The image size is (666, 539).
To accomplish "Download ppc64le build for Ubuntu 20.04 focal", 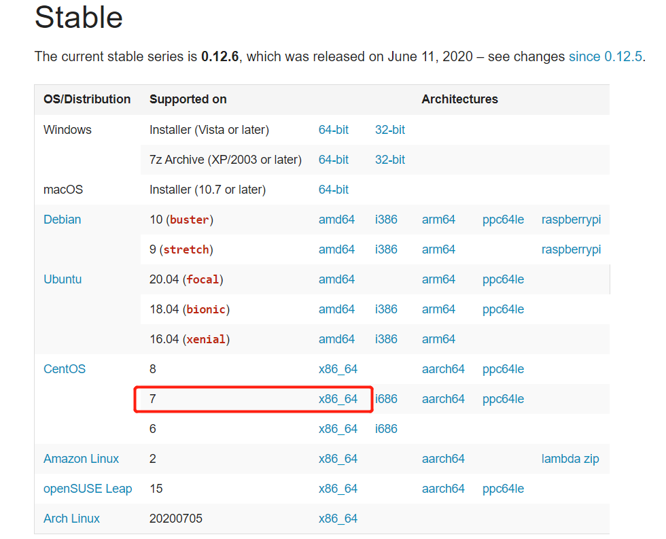I will click(x=503, y=279).
